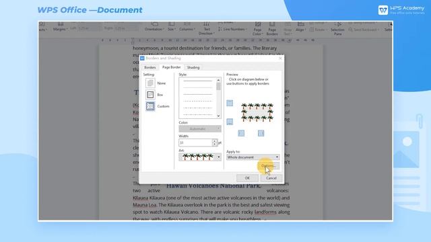Select the Box border setting icon
The height and width of the screenshot is (242, 431).
pos(150,95)
